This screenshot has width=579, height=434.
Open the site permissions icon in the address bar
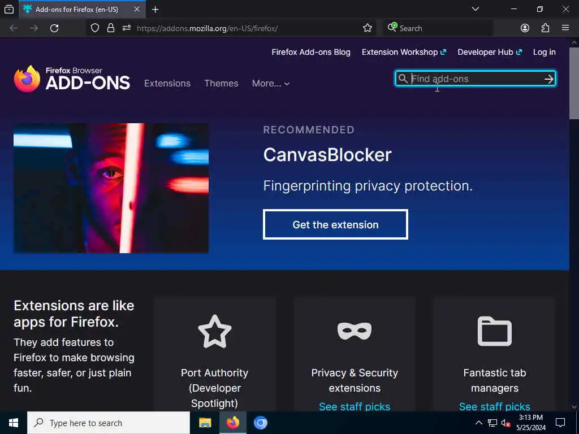127,28
